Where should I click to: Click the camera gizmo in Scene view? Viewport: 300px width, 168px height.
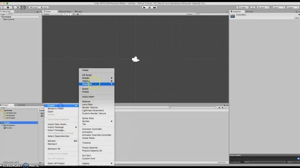135,59
